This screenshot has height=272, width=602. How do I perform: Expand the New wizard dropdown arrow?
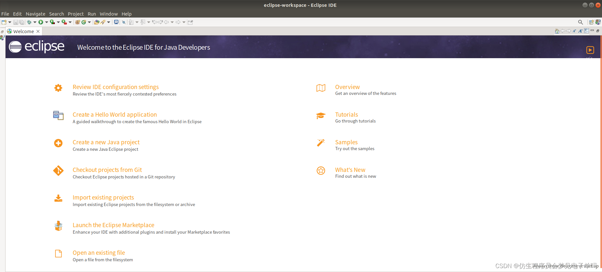tap(10, 22)
